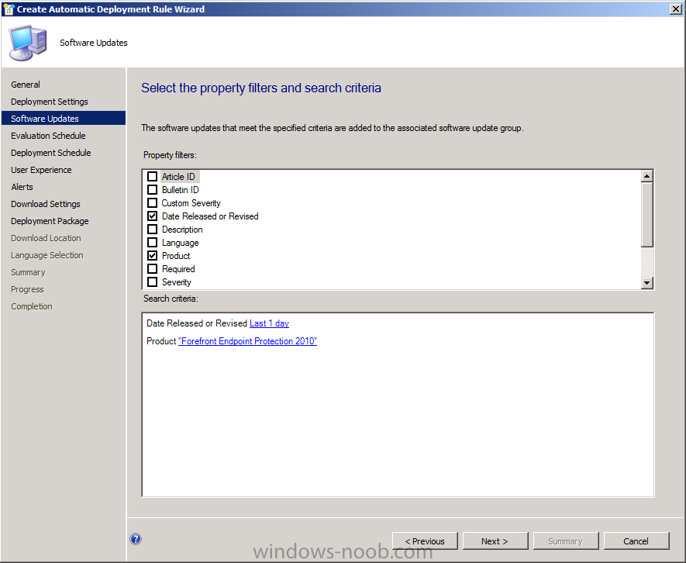Tick the Custom Severity checkbox
686x563 pixels.
click(152, 202)
